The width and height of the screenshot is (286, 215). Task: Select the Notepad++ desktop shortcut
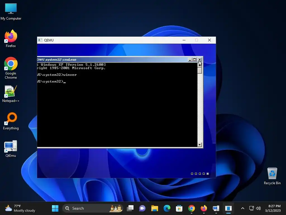pos(11,94)
